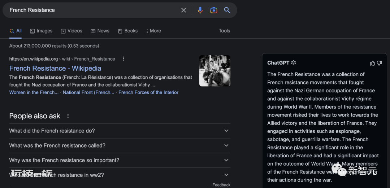
Task: Click the "About 213,000,000 results" count text
Action: (54, 46)
